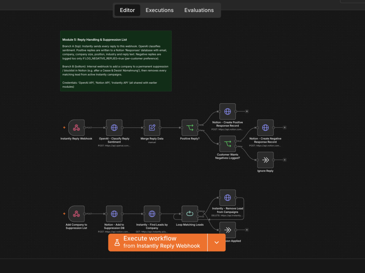Screen dimensions: 365x273
Task: Open Notion - Create Negative Response Record node
Action: (x=265, y=128)
